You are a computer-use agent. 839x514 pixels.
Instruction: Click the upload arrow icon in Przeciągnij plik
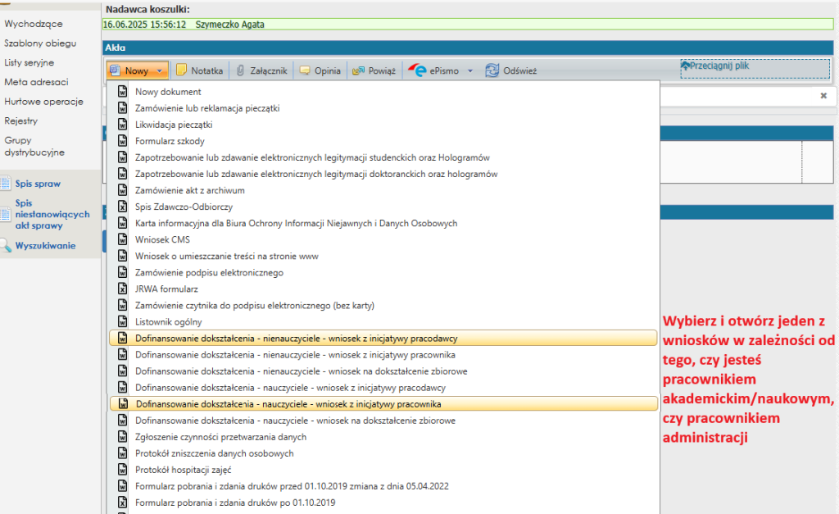tap(685, 66)
